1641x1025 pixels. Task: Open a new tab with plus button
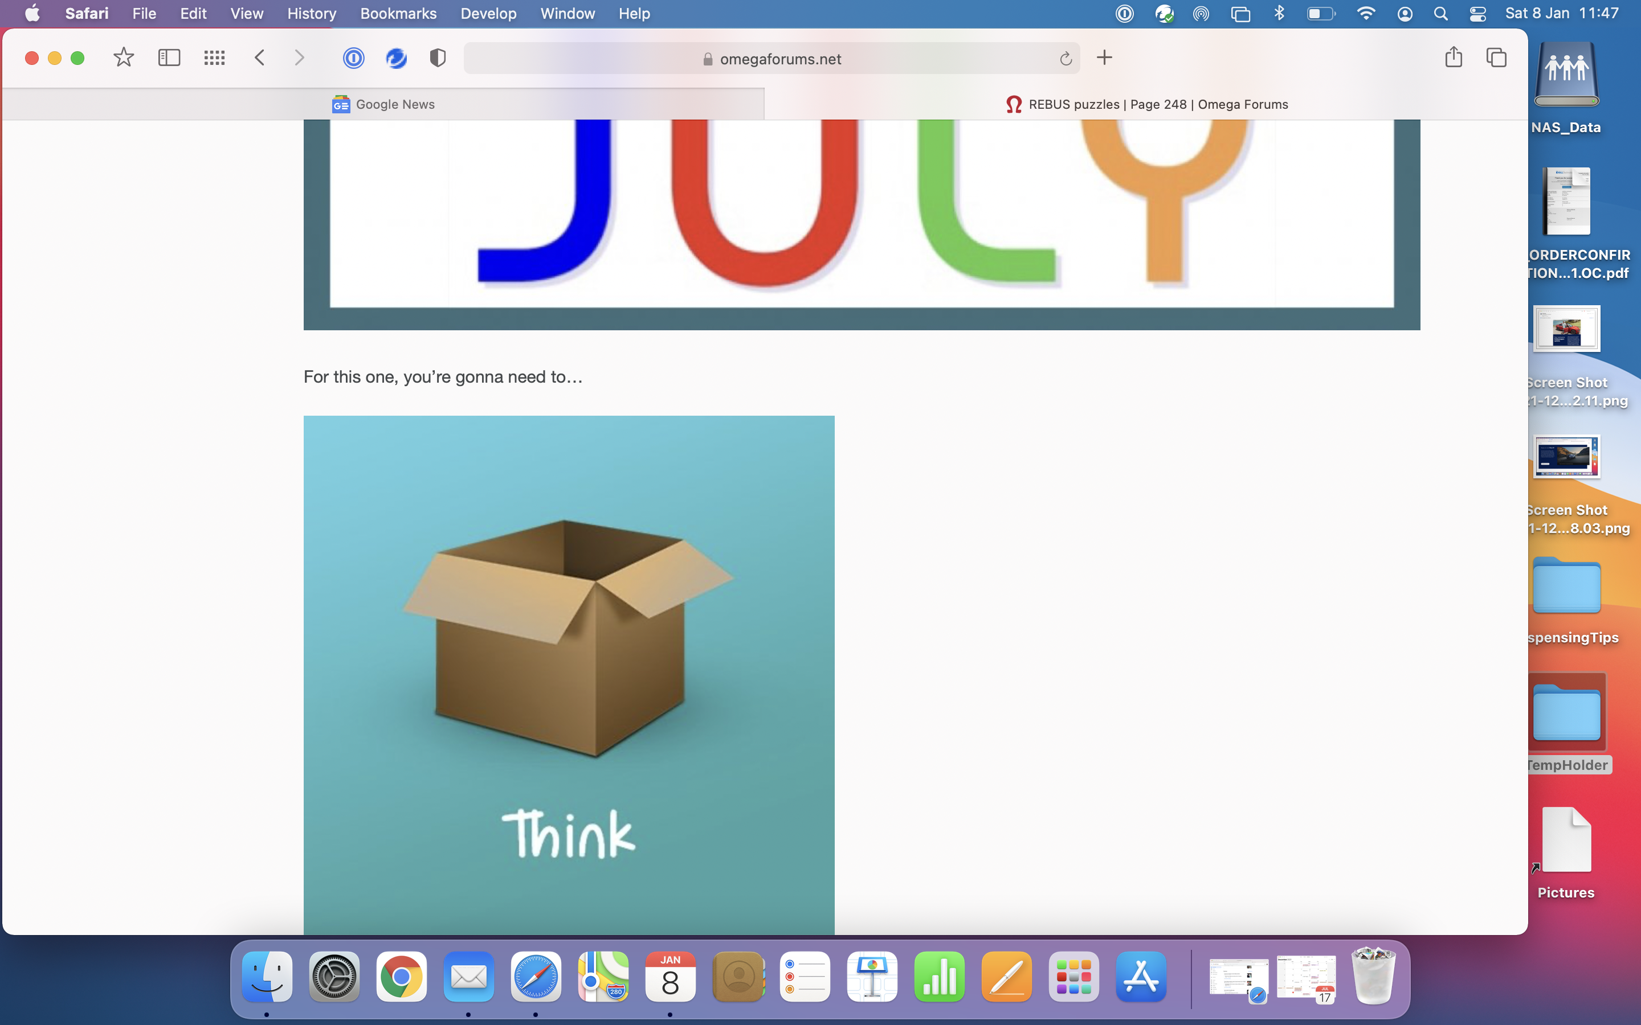pyautogui.click(x=1105, y=58)
